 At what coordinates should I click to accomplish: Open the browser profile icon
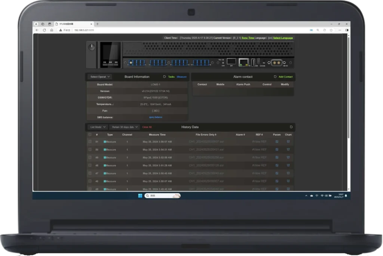pyautogui.click(x=36, y=24)
